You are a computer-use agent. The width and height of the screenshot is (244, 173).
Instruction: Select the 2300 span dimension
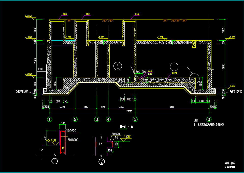(x=122, y=107)
